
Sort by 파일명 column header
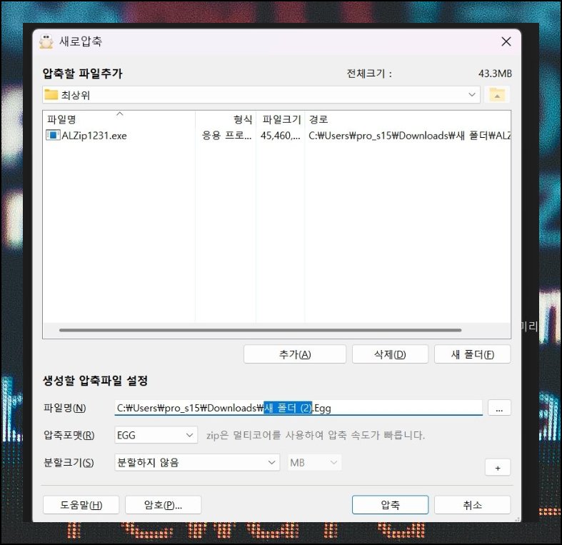[x=119, y=119]
